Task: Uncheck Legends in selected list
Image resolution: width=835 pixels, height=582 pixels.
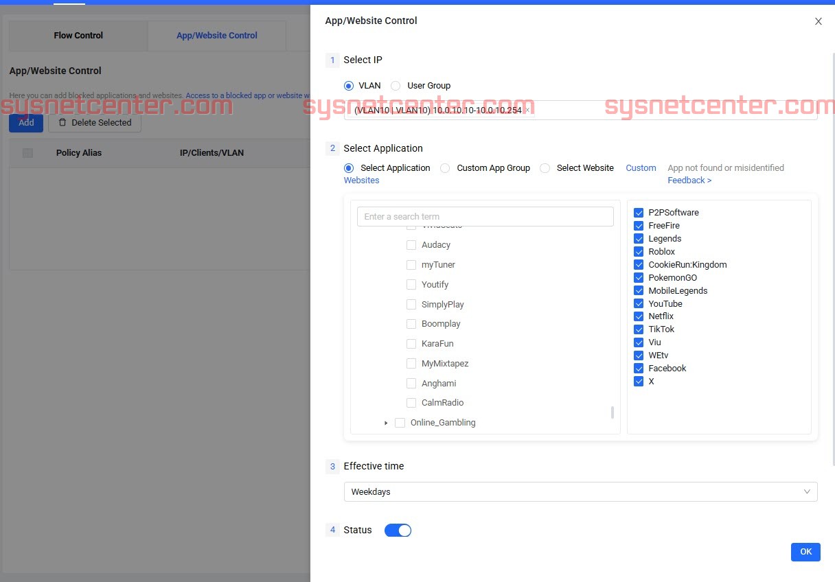Action: pyautogui.click(x=639, y=239)
